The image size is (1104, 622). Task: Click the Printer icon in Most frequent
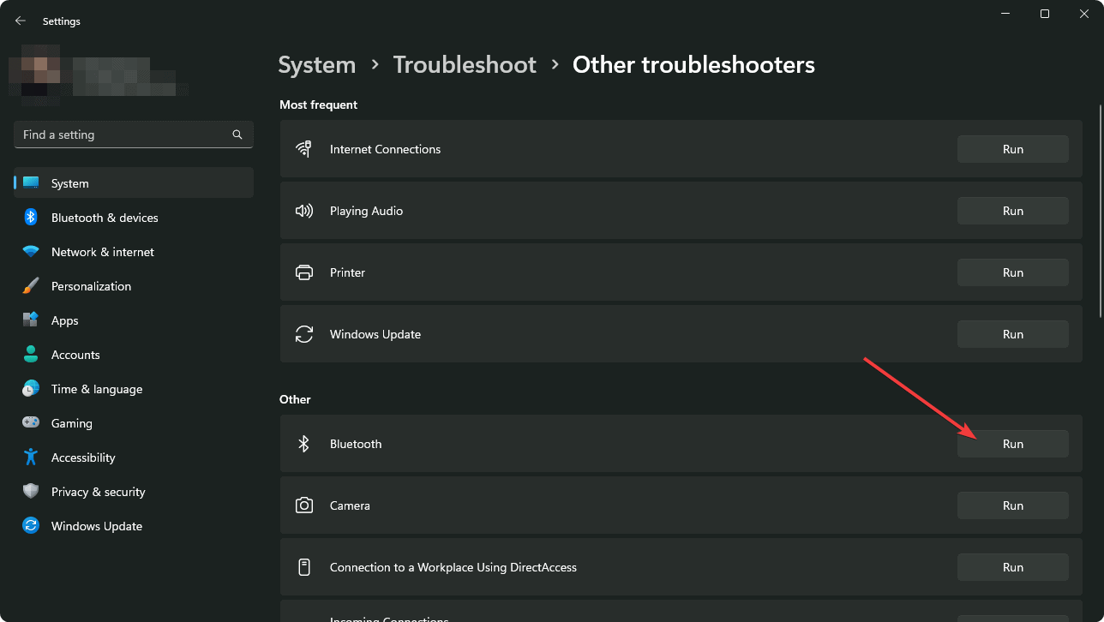tap(304, 272)
